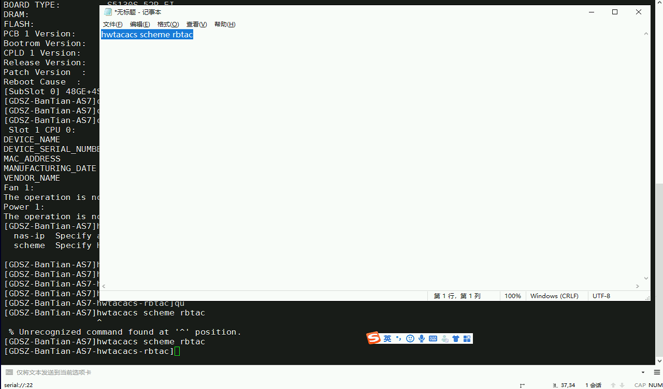663x389 pixels.
Task: Toggle the punctuation mode in Sogou bar
Action: click(398, 339)
